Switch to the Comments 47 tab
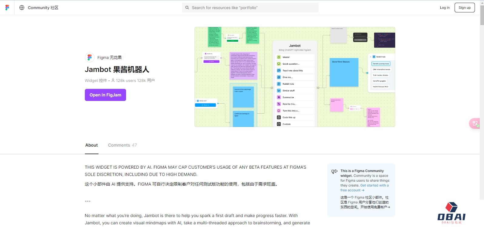Viewport: 484px width, 227px height. pyautogui.click(x=122, y=145)
